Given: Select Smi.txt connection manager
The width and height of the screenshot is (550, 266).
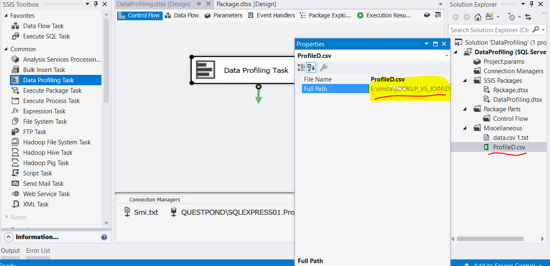Looking at the screenshot, I should point(141,212).
